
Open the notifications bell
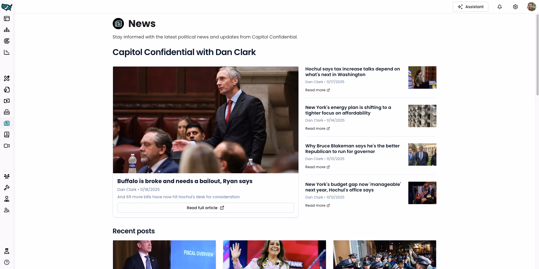[x=499, y=7]
